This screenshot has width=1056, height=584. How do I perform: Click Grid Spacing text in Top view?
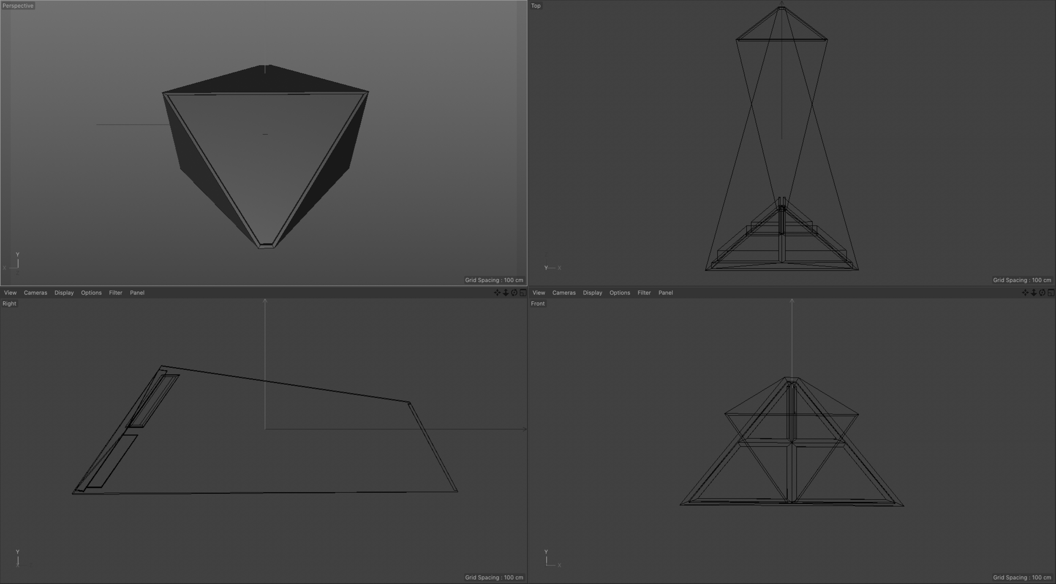tap(1022, 280)
